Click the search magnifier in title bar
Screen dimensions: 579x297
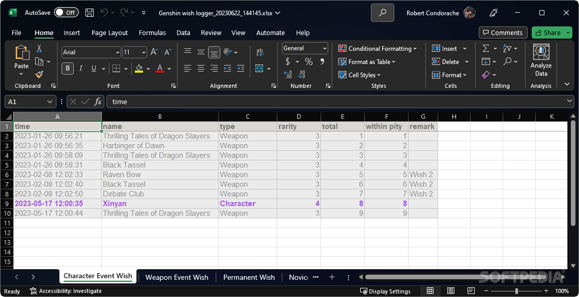[383, 13]
